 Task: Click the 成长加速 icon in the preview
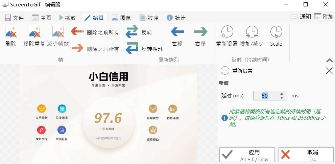42,130
